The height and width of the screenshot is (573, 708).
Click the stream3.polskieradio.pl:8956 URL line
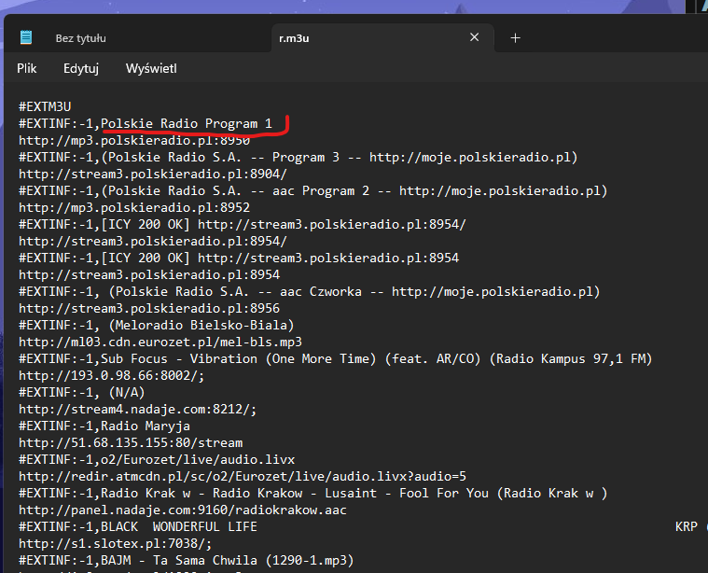point(149,308)
